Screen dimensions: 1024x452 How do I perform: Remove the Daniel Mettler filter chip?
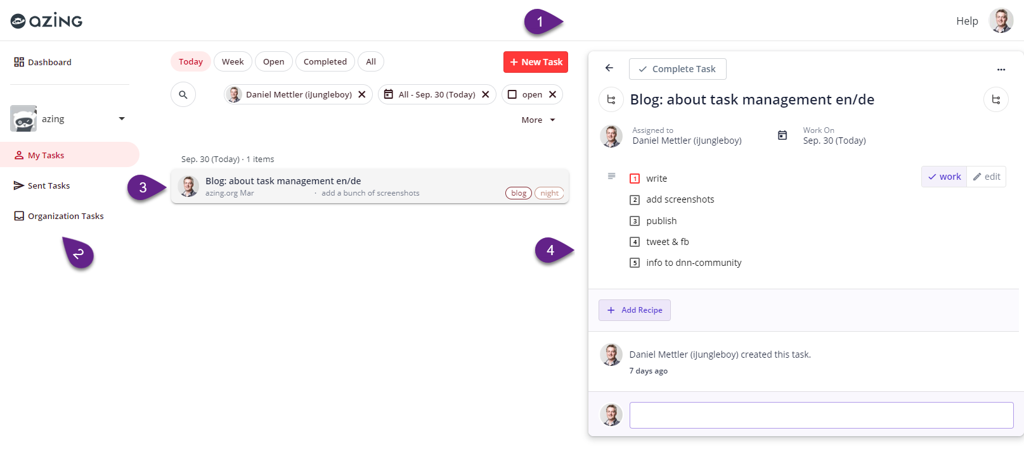362,94
